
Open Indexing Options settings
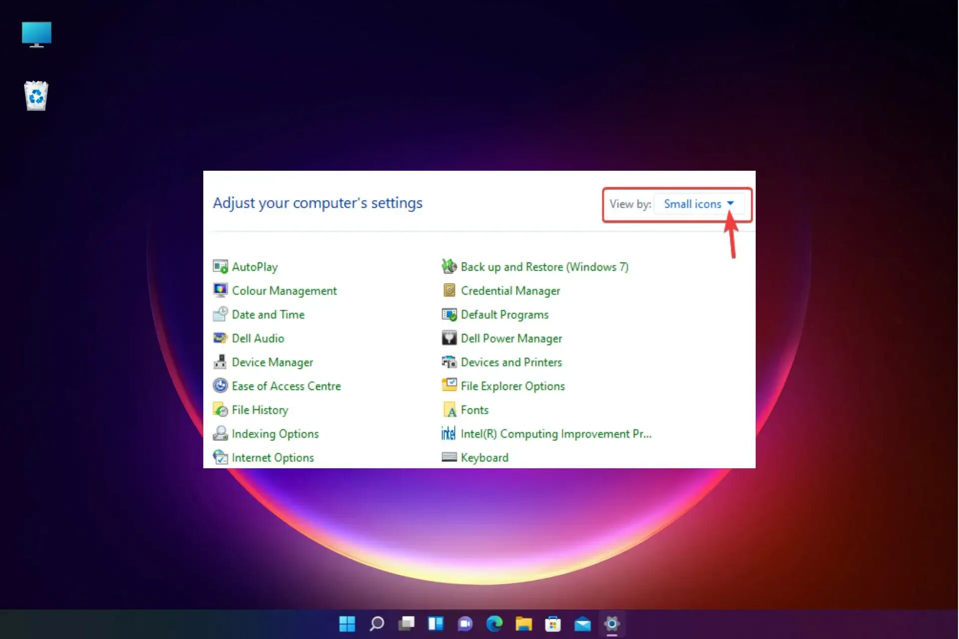(275, 434)
